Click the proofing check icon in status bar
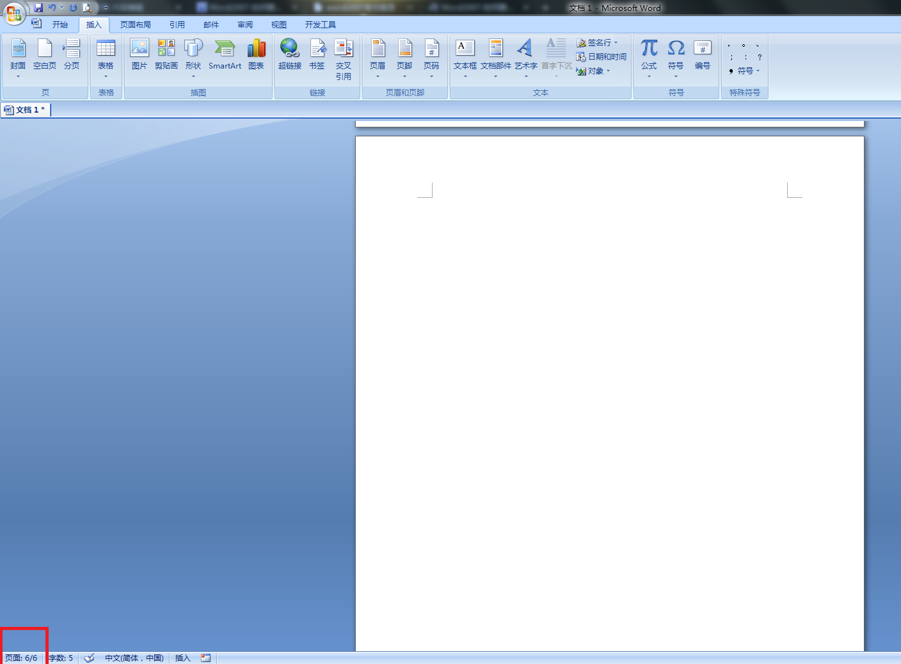 point(89,658)
